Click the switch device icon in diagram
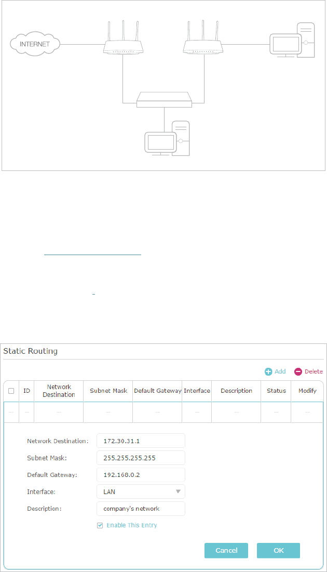This screenshot has height=572, width=327. 164,100
